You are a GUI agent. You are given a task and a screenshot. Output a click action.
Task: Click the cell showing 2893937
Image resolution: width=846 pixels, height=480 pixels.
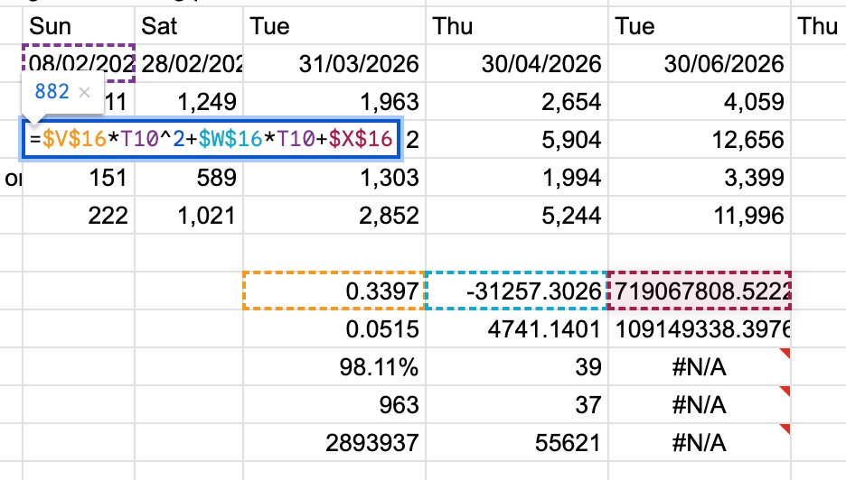[334, 443]
